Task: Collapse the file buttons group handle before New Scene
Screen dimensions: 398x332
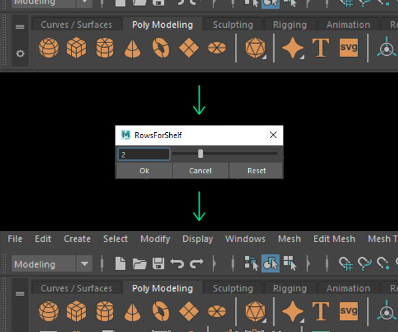Action: (x=102, y=264)
